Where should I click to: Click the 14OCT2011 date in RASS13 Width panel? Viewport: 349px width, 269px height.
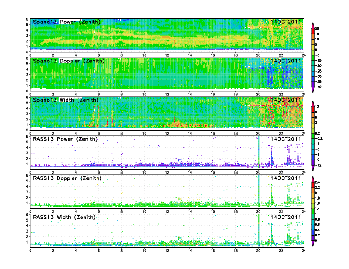pos(286,217)
